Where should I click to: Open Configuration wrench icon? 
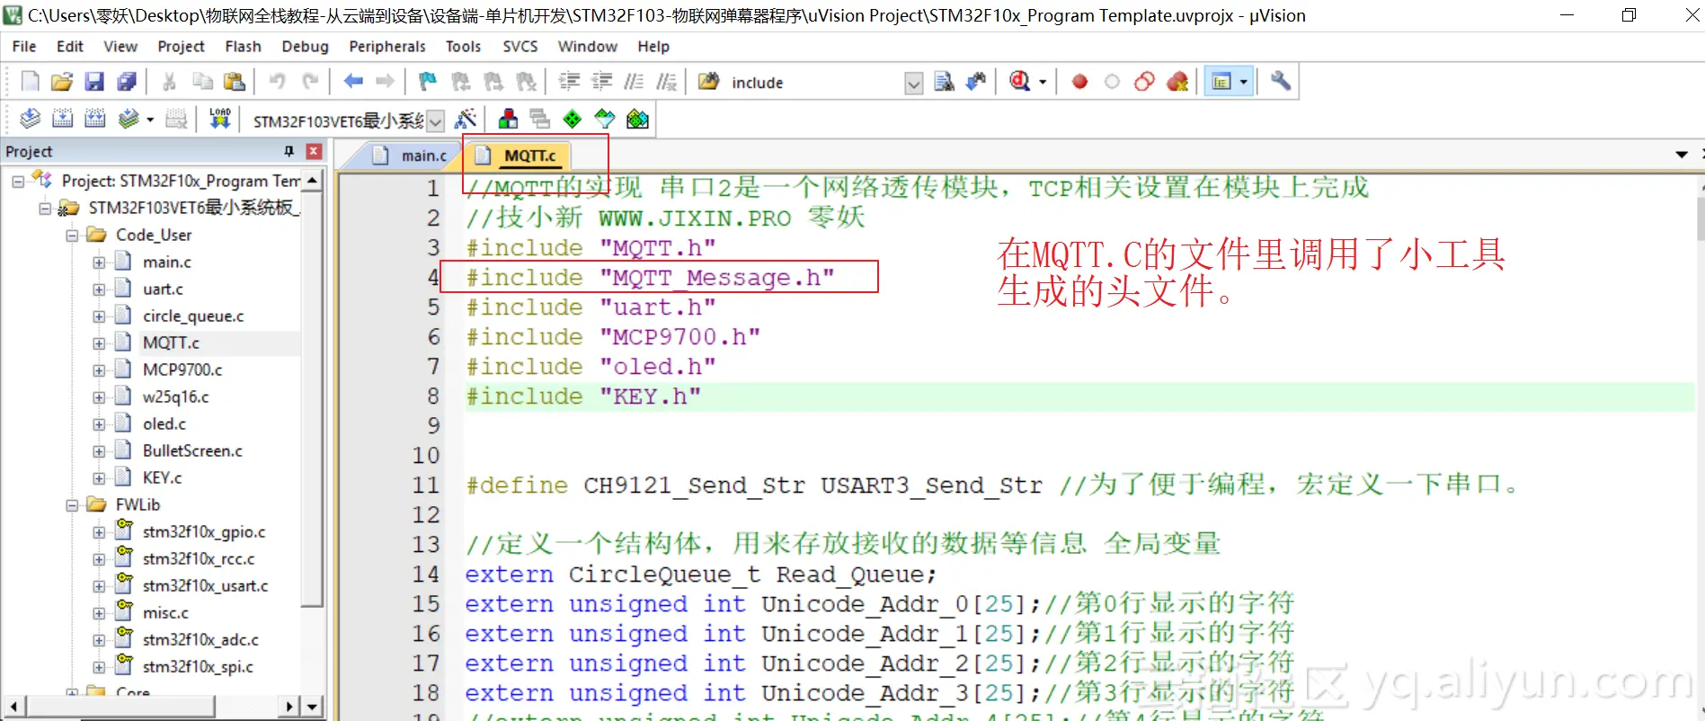pyautogui.click(x=1281, y=82)
